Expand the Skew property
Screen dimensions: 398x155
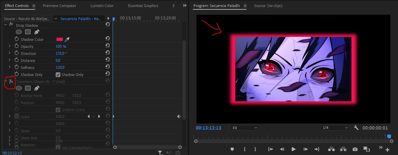click(9, 130)
